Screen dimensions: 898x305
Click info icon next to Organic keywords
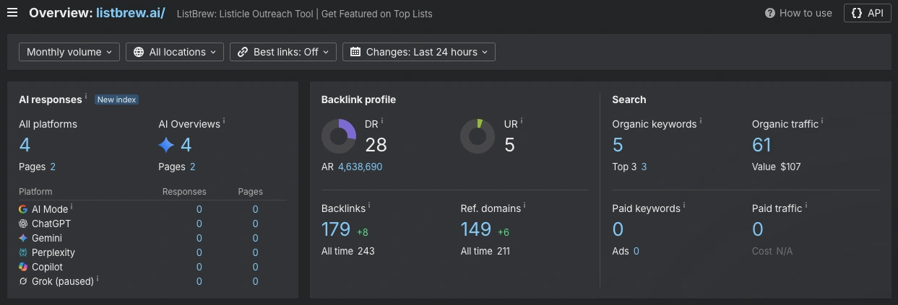(701, 121)
